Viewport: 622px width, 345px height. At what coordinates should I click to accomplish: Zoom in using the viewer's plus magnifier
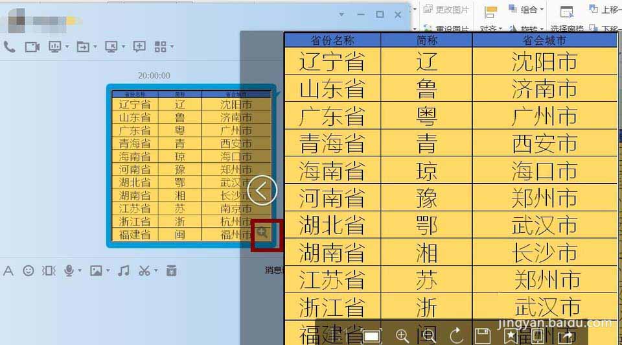click(402, 335)
